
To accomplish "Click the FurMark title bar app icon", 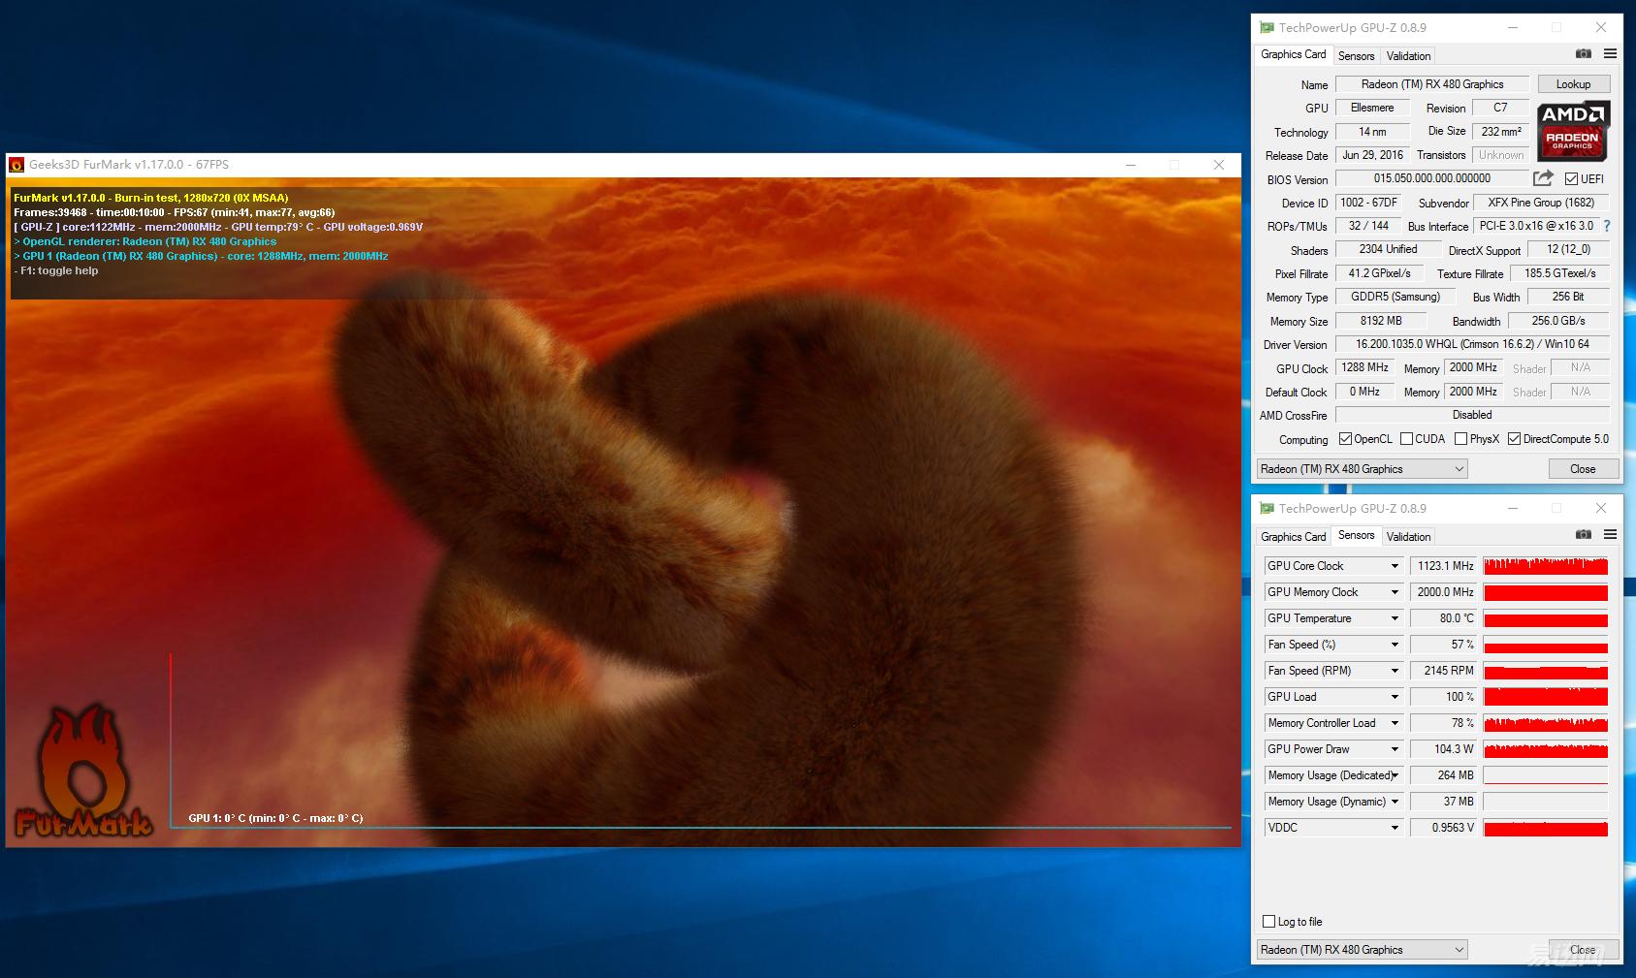I will [x=16, y=165].
